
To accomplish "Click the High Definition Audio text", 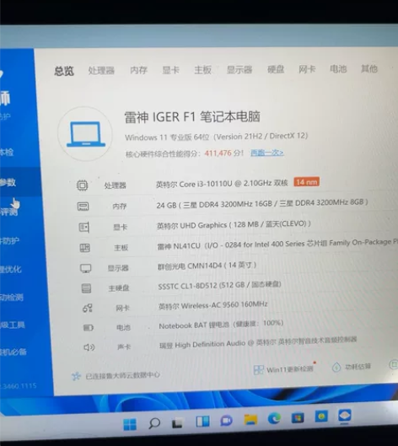I will coord(258,342).
